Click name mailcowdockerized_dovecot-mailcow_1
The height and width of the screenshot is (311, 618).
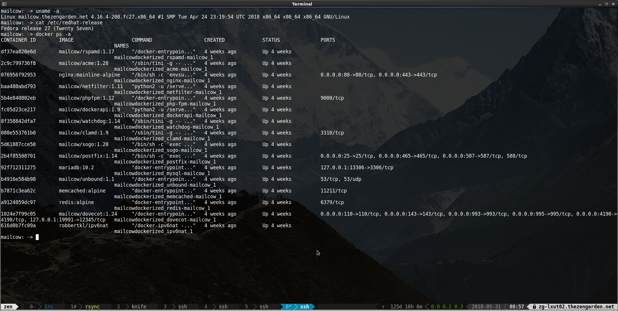coord(165,220)
